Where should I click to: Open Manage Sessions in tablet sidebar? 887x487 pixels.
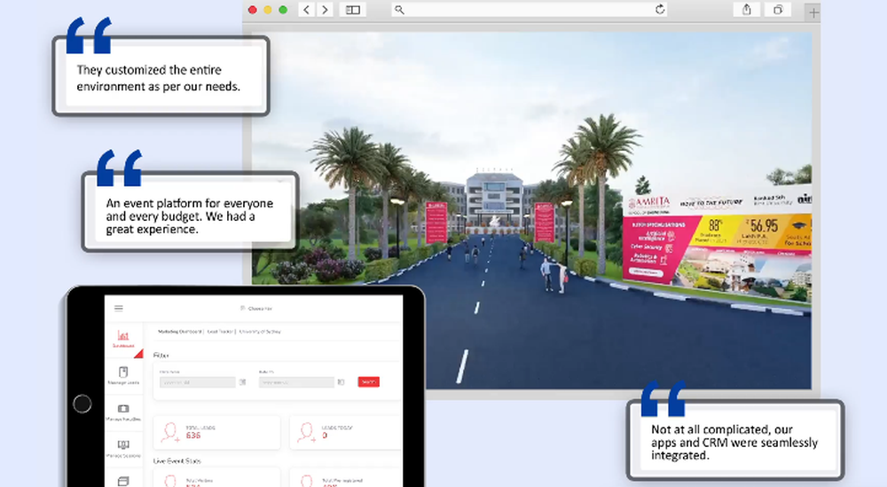click(x=123, y=449)
